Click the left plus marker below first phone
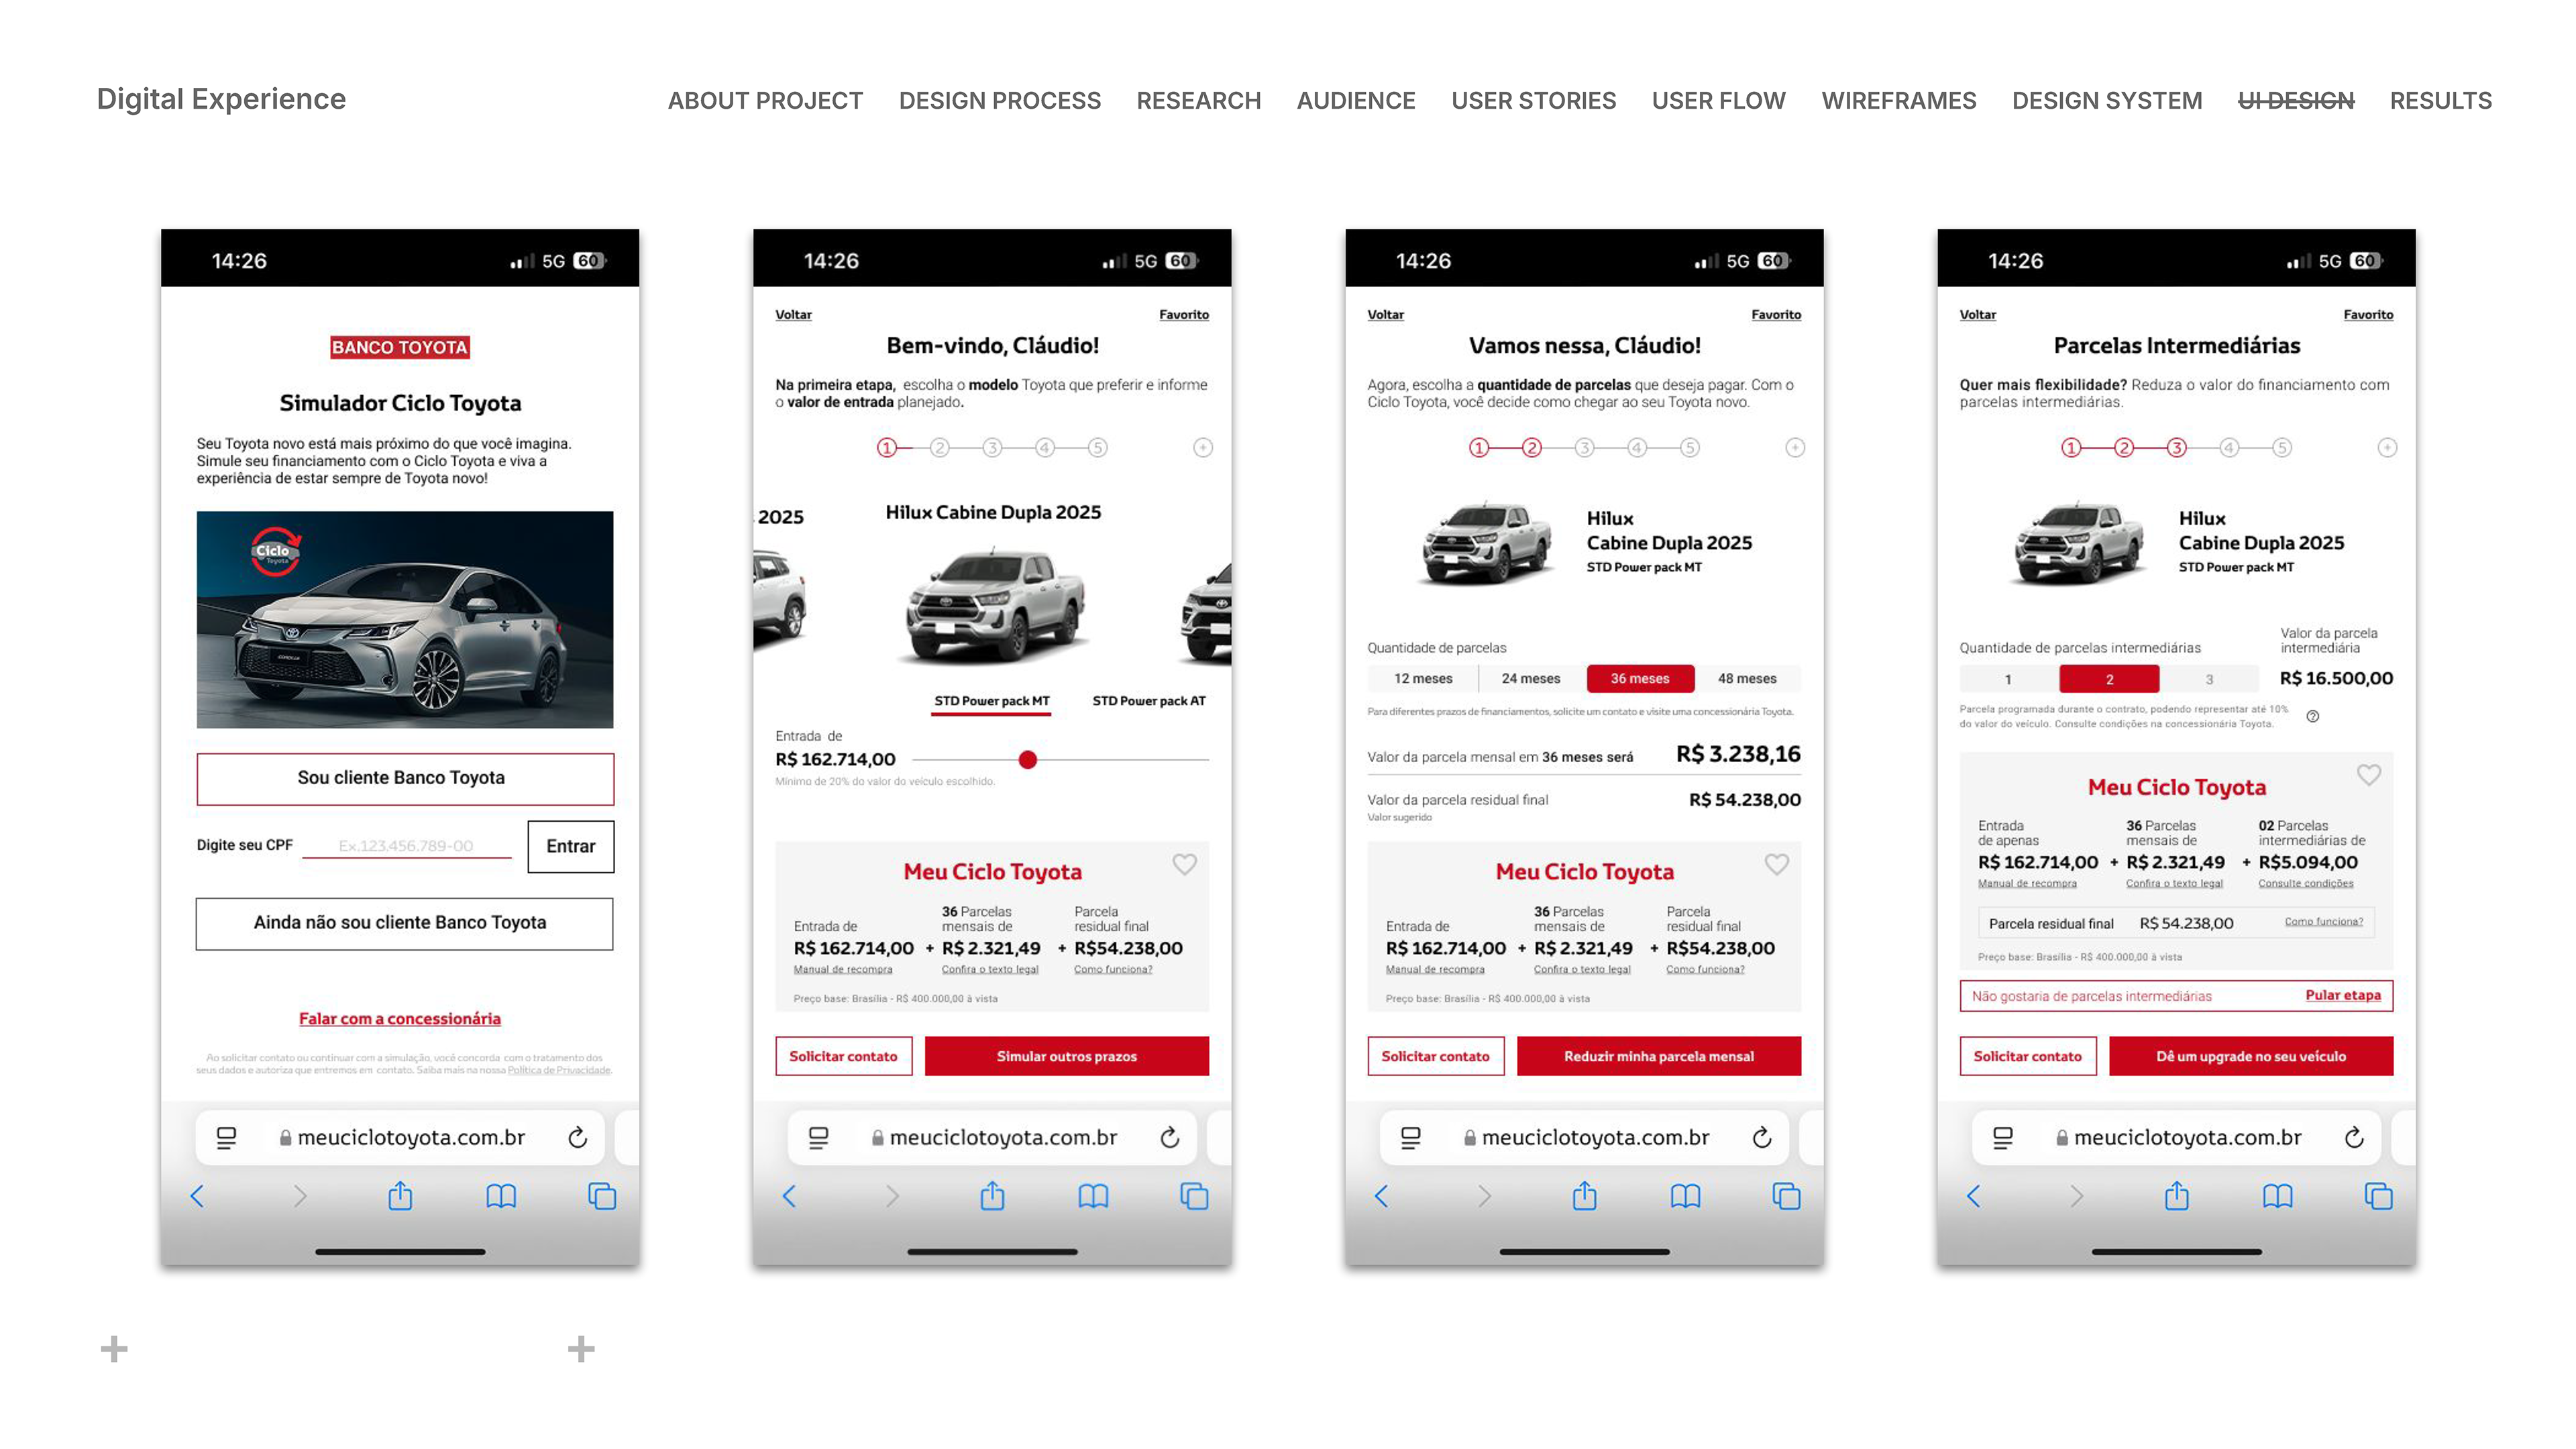 [x=114, y=1349]
